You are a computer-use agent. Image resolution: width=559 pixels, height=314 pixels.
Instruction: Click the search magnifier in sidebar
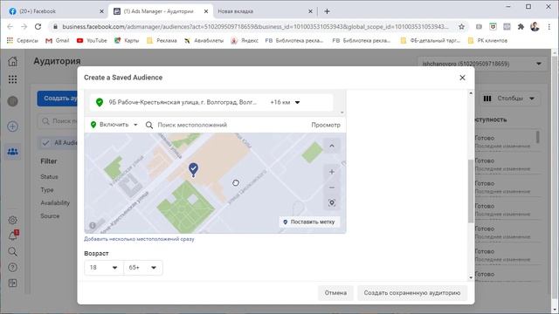[12, 252]
